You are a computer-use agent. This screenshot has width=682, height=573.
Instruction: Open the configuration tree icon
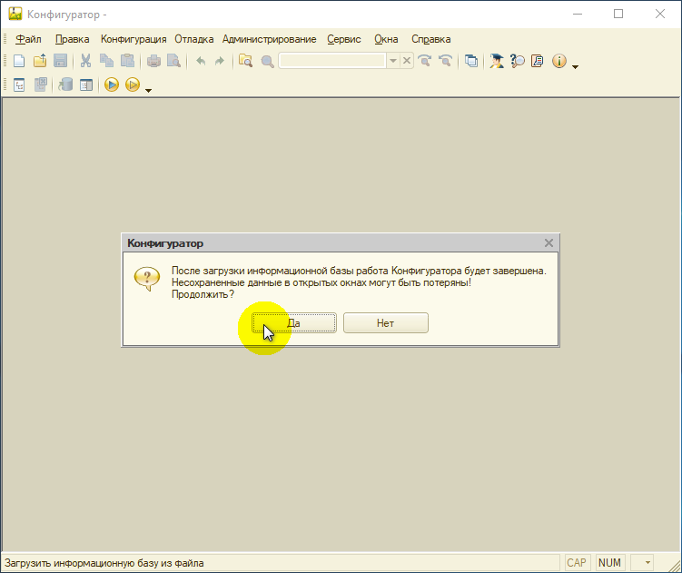19,84
